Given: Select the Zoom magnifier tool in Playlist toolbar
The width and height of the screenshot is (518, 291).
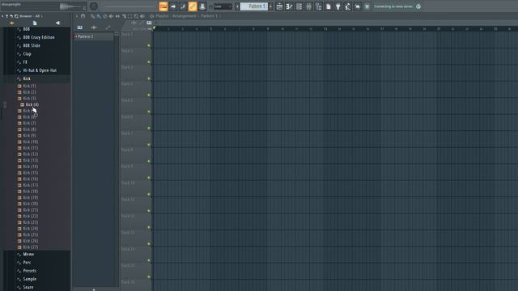Looking at the screenshot, I should pyautogui.click(x=136, y=16).
